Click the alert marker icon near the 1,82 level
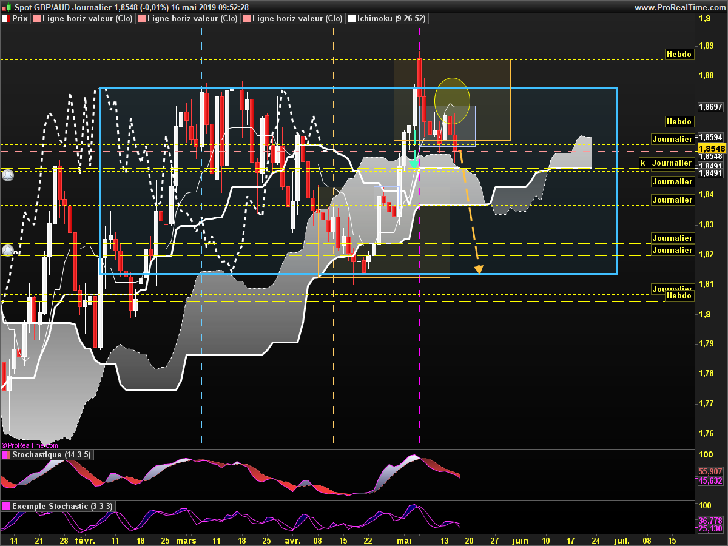This screenshot has width=728, height=546. [8, 250]
